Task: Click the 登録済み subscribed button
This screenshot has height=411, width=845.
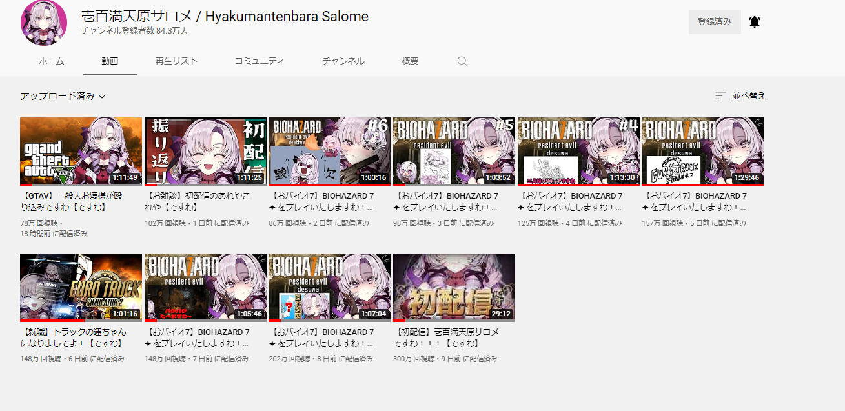Action: [715, 22]
